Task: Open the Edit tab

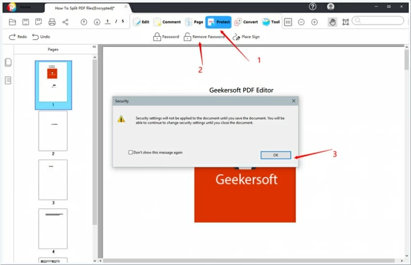Action: click(x=141, y=22)
